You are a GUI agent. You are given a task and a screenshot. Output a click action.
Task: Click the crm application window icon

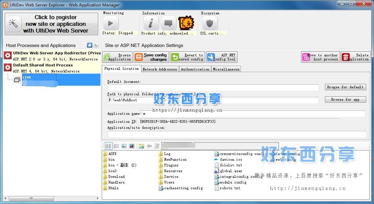[17, 80]
